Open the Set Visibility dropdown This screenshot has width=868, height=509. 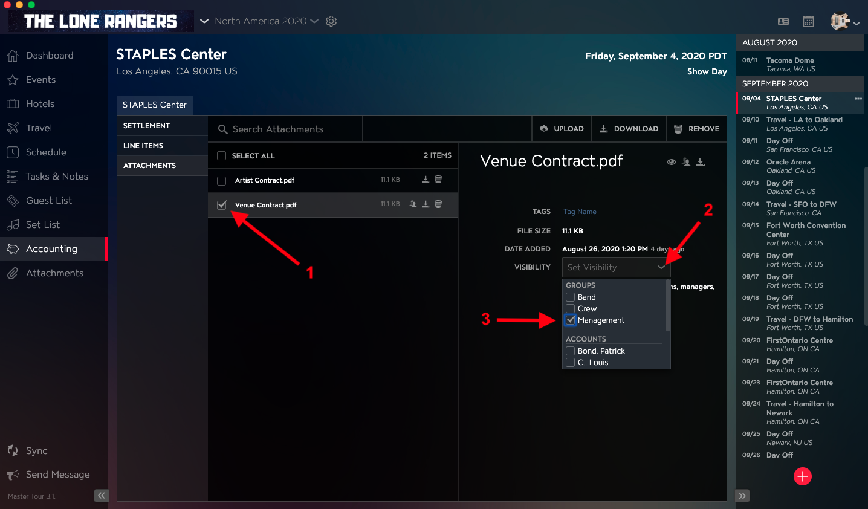[616, 267]
